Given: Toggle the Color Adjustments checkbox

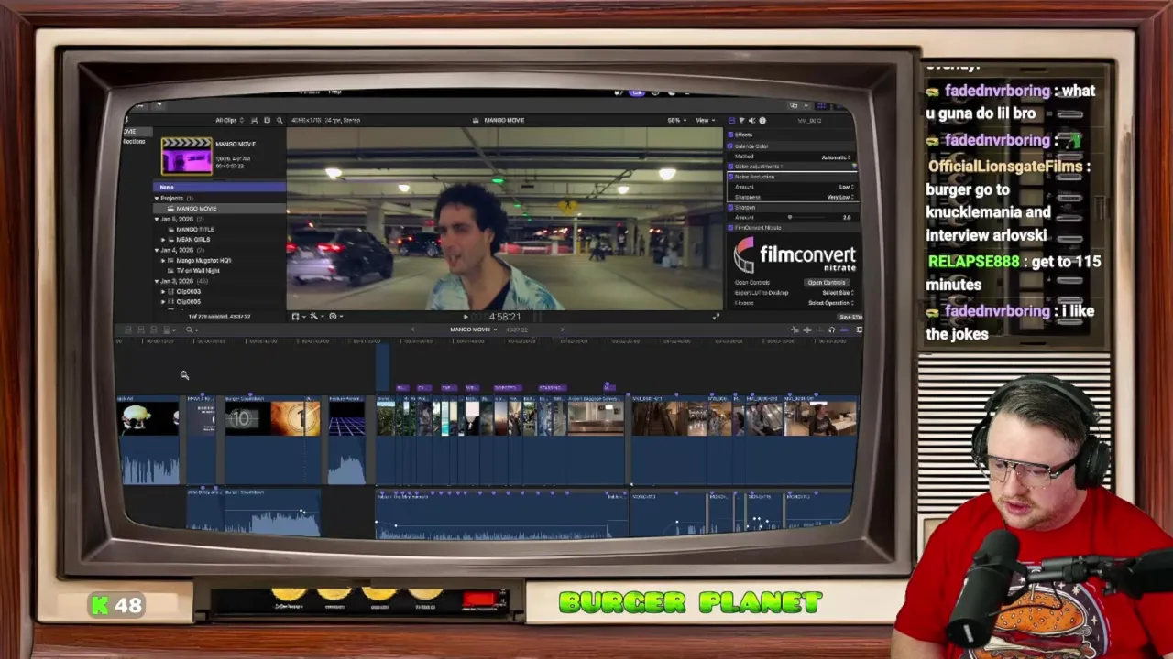Looking at the screenshot, I should click(x=730, y=167).
